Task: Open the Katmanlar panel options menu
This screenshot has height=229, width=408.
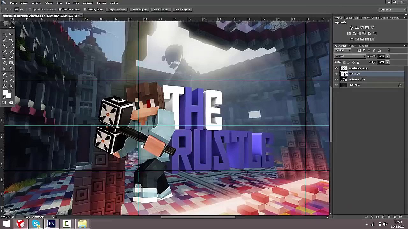Action: pos(405,46)
